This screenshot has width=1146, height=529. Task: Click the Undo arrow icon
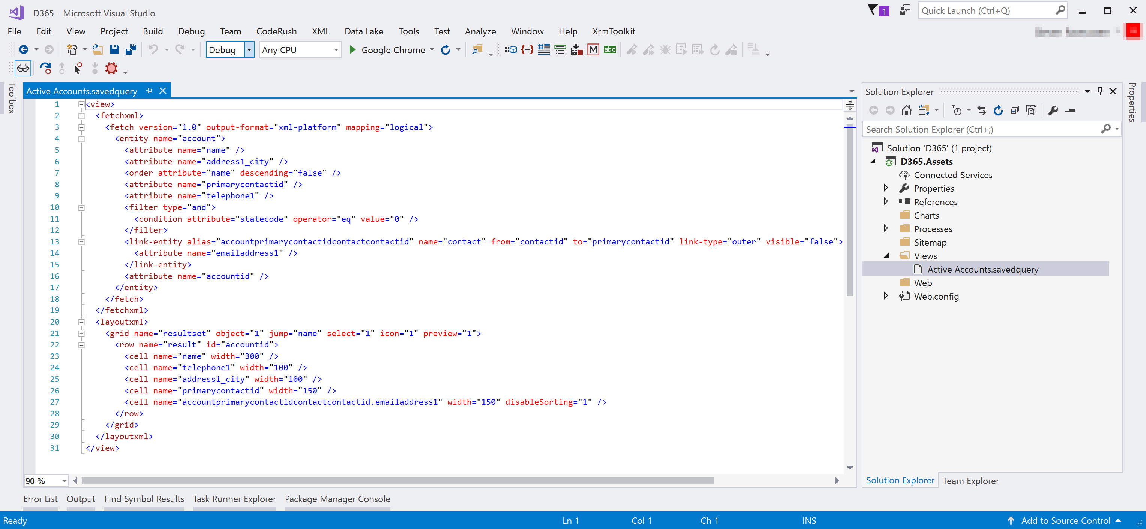pyautogui.click(x=153, y=50)
